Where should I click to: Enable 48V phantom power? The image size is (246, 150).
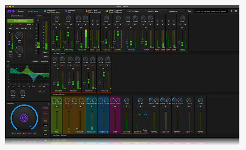(x=20, y=25)
